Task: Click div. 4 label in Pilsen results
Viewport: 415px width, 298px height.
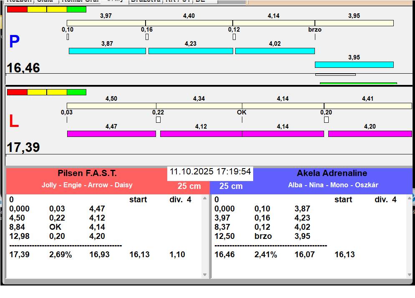Action: click(x=180, y=199)
